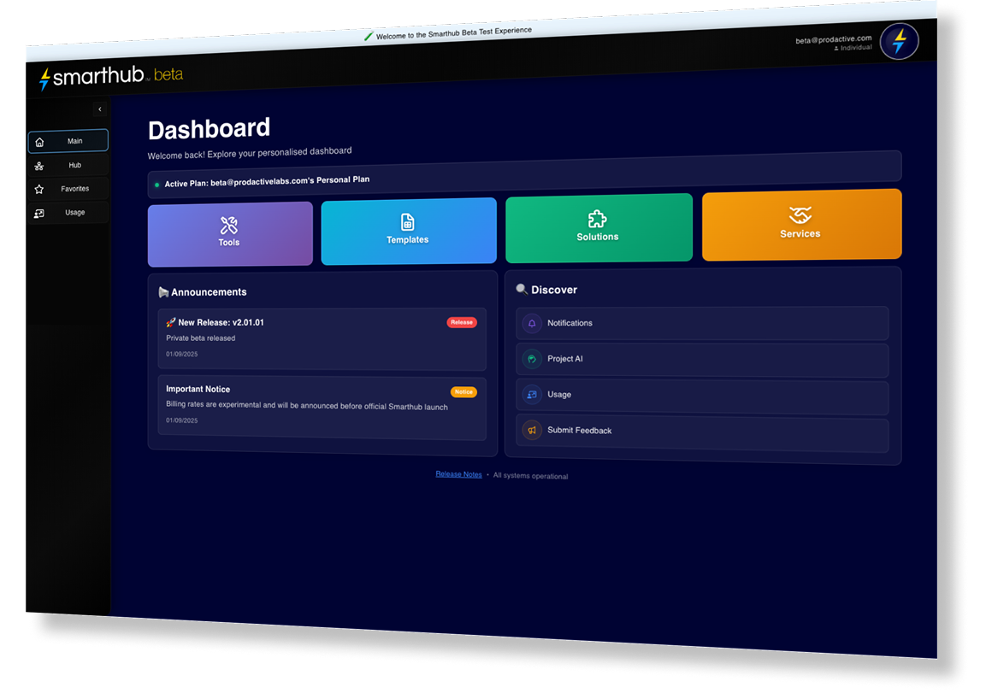
Task: Open the Individual account selector
Action: click(x=853, y=48)
